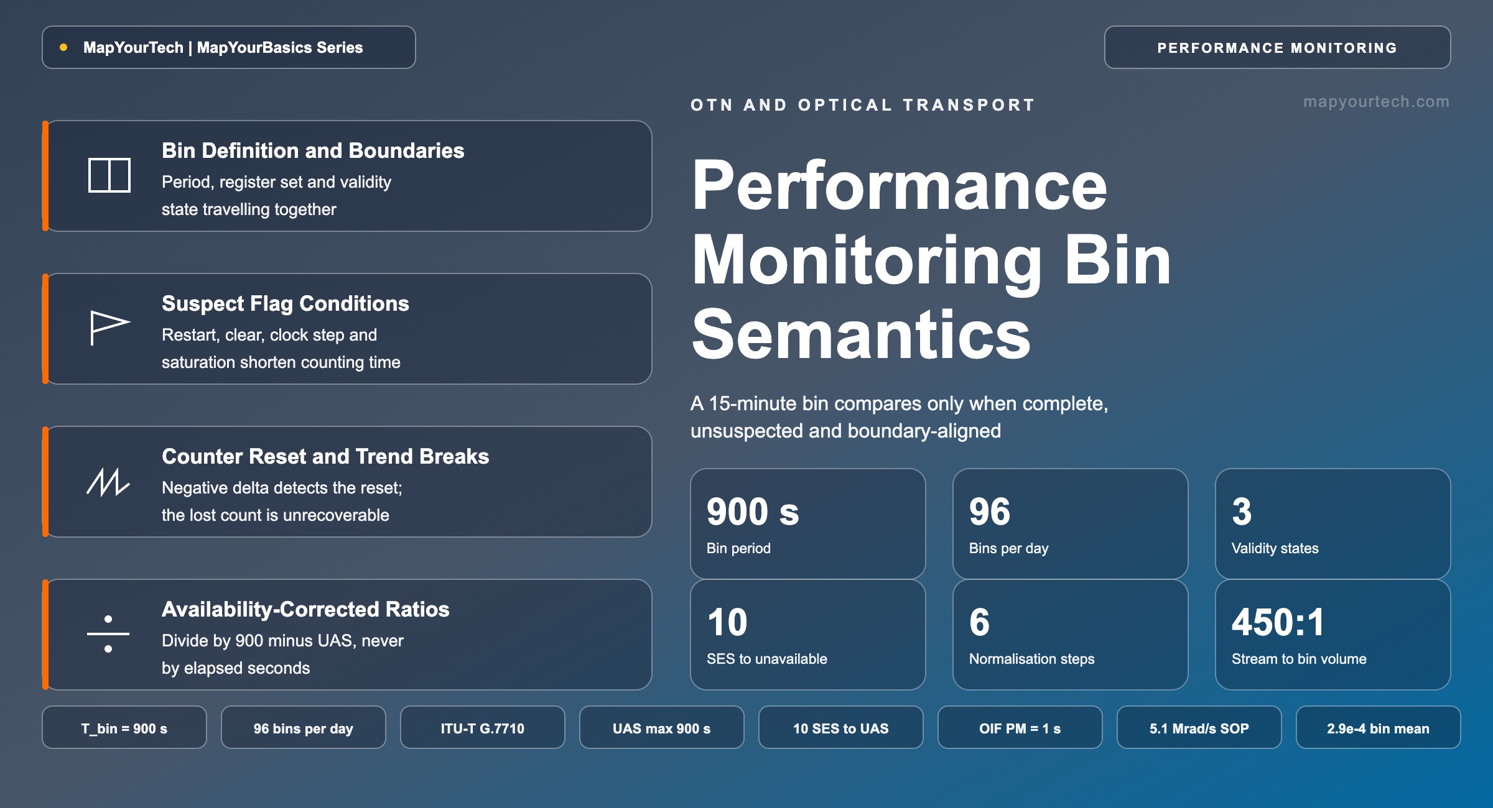The height and width of the screenshot is (808, 1493).
Task: Click the OTN AND OPTICAL TRANSPORT heading
Action: 863,104
